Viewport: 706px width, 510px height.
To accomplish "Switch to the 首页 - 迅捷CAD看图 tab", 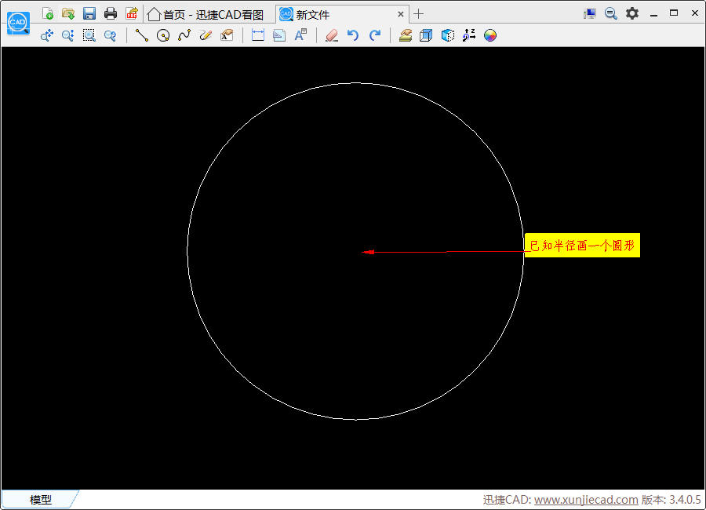I will click(206, 15).
